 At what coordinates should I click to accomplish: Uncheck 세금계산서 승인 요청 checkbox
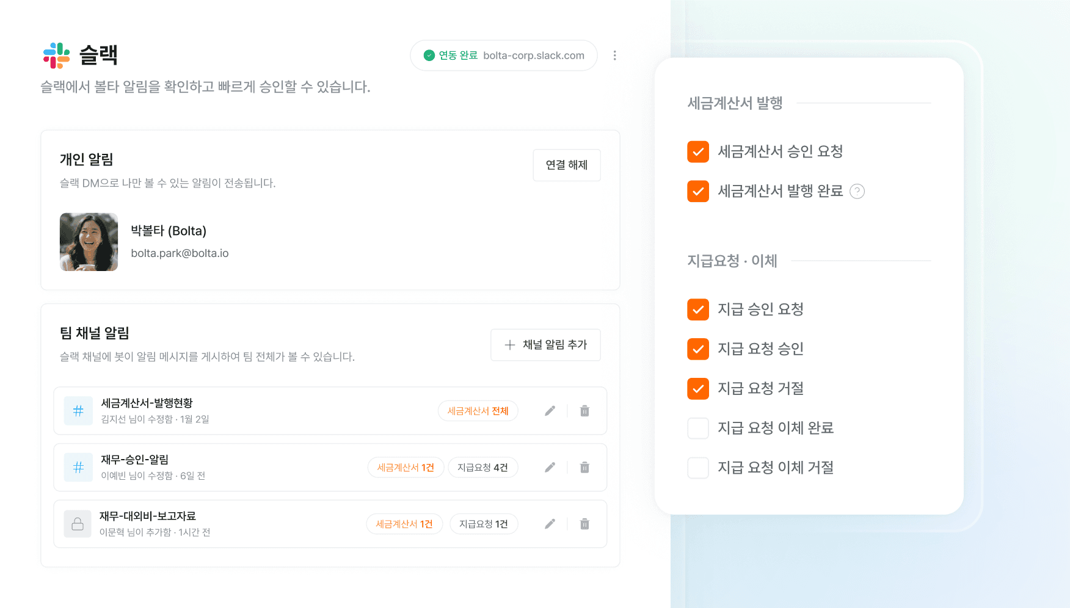(698, 151)
